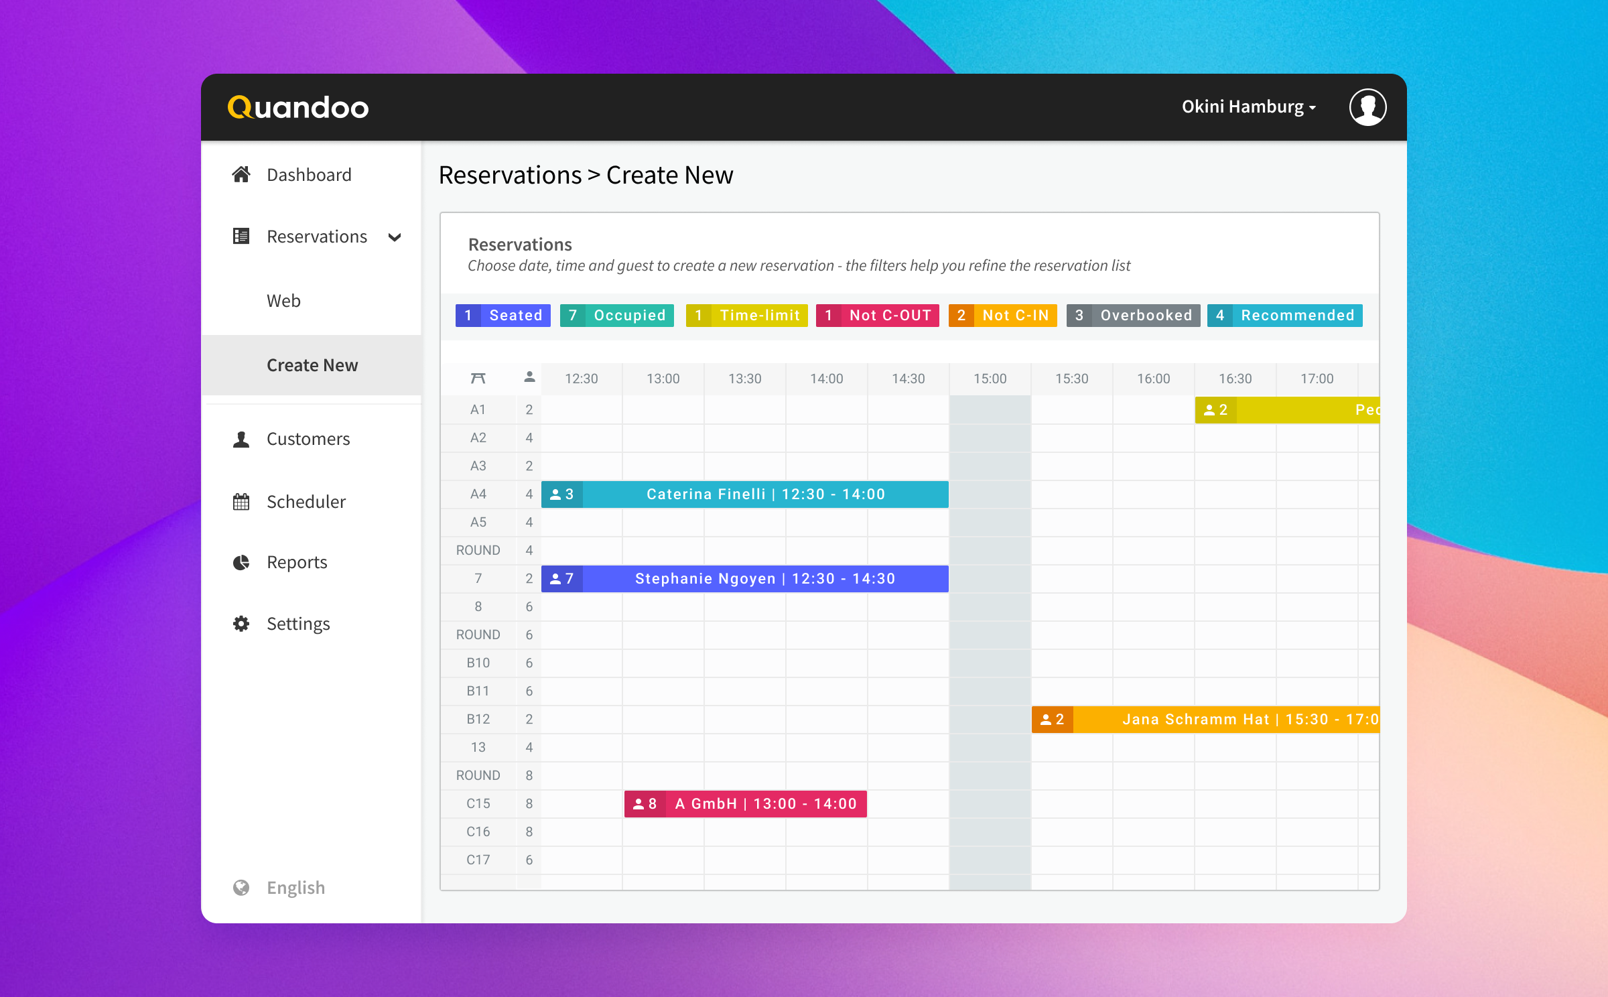The image size is (1608, 997).
Task: Click the Settings gear icon
Action: pos(241,624)
